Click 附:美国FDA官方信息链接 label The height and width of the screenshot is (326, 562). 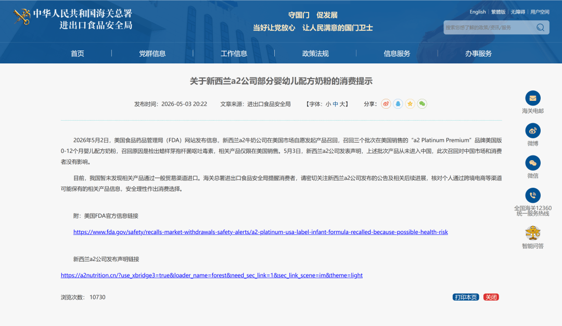point(106,216)
